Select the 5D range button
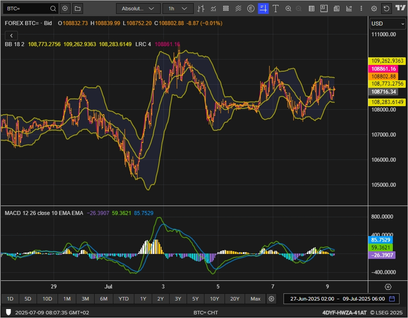The image size is (408, 318). pyautogui.click(x=28, y=299)
